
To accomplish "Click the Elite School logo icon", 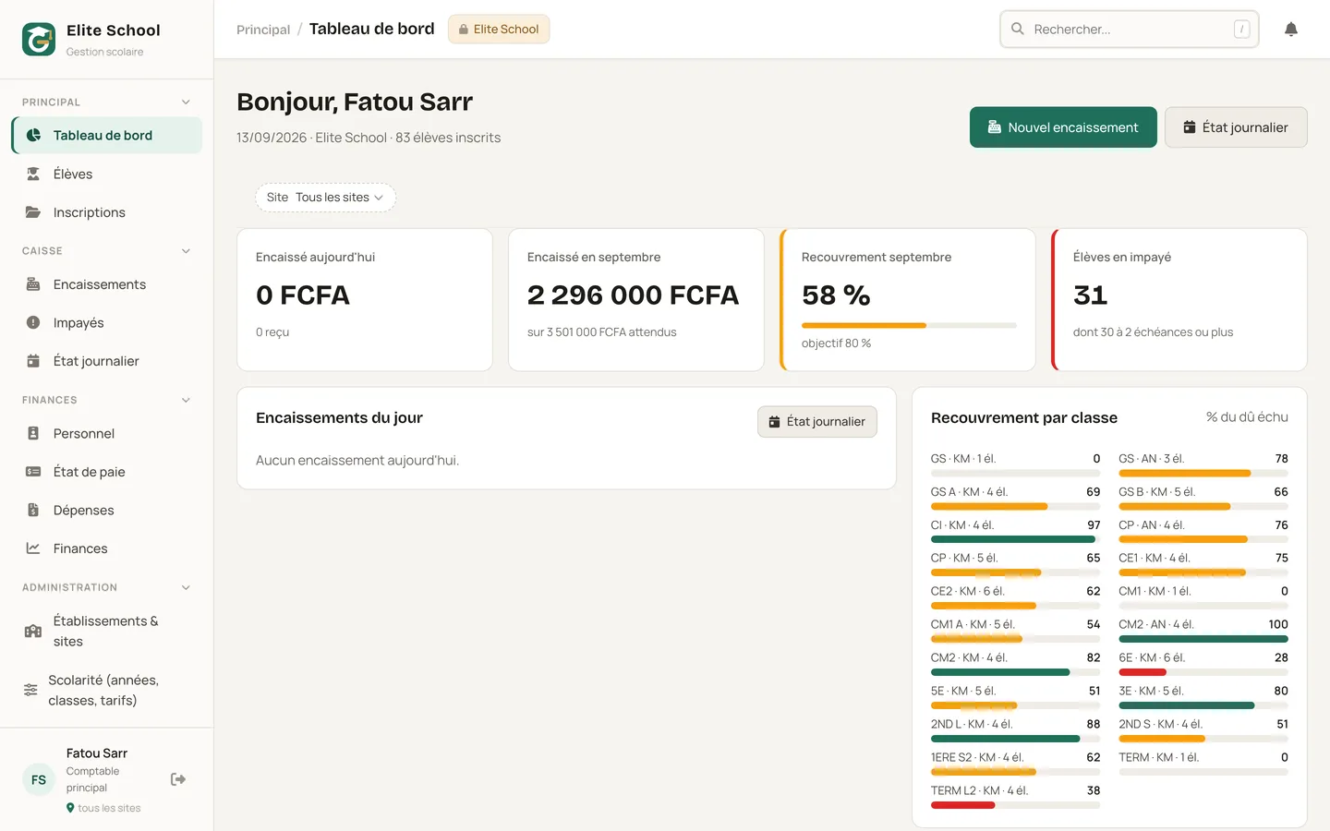I will [x=39, y=40].
